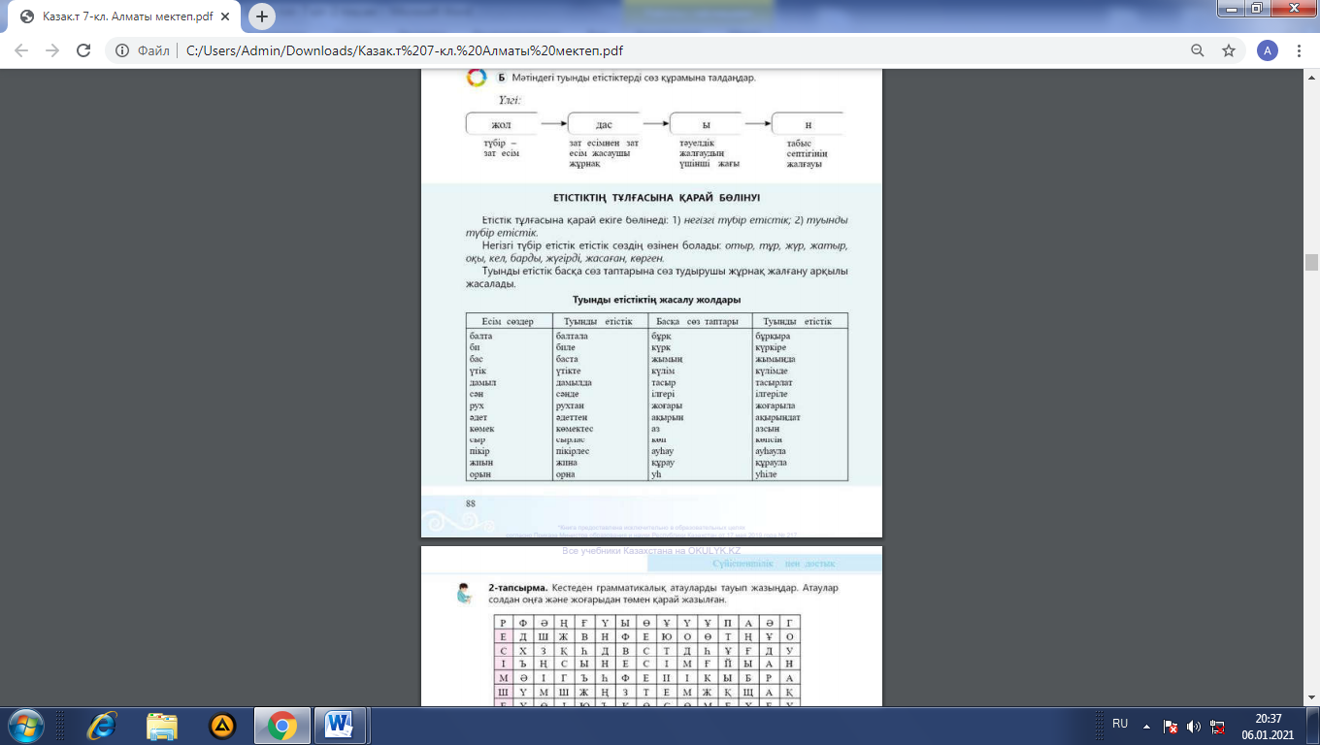1320x745 pixels.
Task: Open the zoom magnifier in address bar
Action: point(1199,50)
